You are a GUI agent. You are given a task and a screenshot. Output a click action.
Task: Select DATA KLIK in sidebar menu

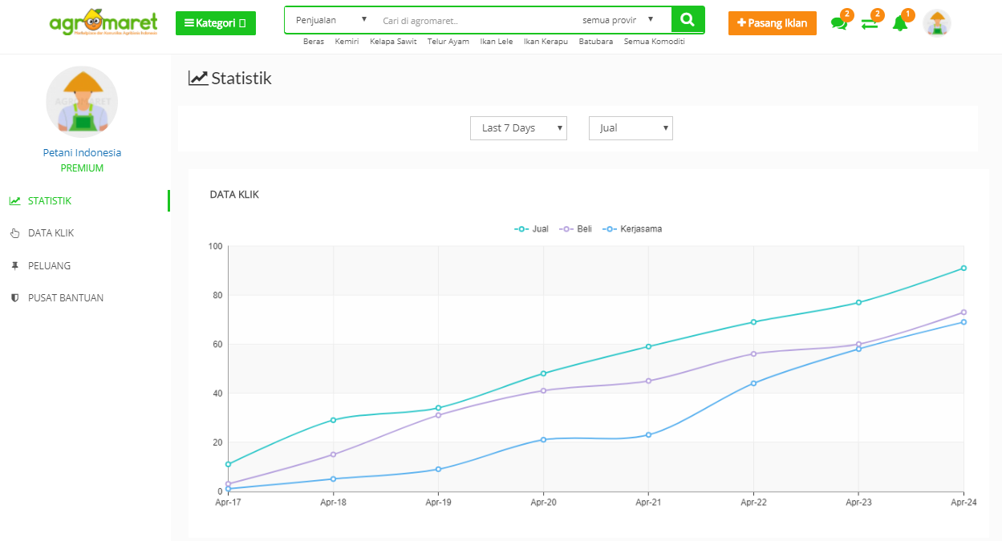point(51,233)
